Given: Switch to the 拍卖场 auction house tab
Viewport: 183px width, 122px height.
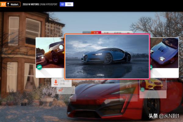Looking at the screenshot, I should click(x=118, y=33).
